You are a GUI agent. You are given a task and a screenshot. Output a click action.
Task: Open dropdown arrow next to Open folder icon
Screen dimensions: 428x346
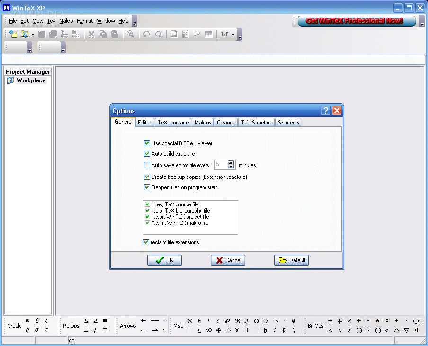click(x=33, y=35)
